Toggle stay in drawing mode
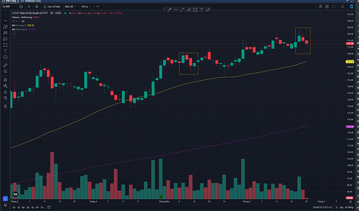The width and height of the screenshot is (359, 211). point(5,86)
